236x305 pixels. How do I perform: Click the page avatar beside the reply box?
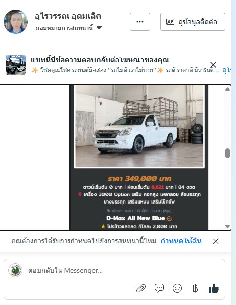coord(15,270)
